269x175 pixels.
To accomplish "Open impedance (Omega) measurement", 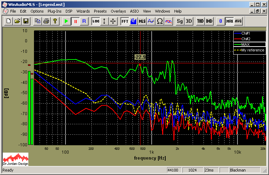I will (160, 21).
